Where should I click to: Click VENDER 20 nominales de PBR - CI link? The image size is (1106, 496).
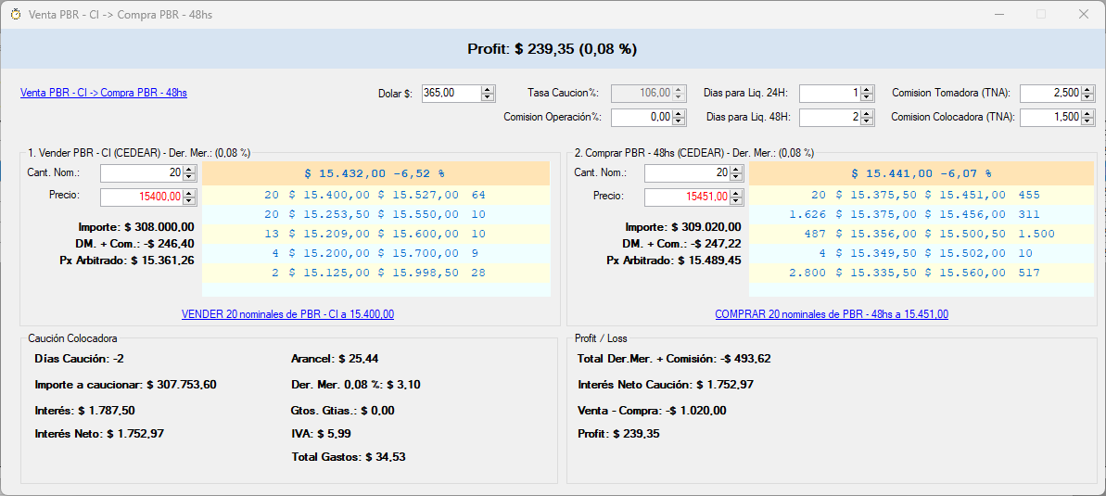click(x=287, y=314)
